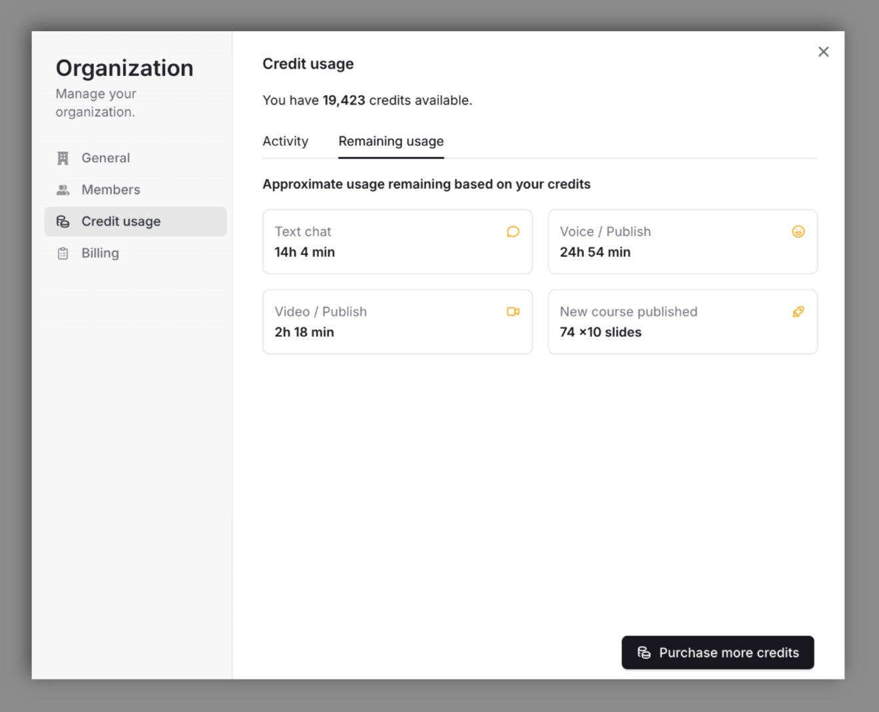Select the highlighted Credit usage sidebar entry
Screen dimensions: 879x712
tap(121, 221)
